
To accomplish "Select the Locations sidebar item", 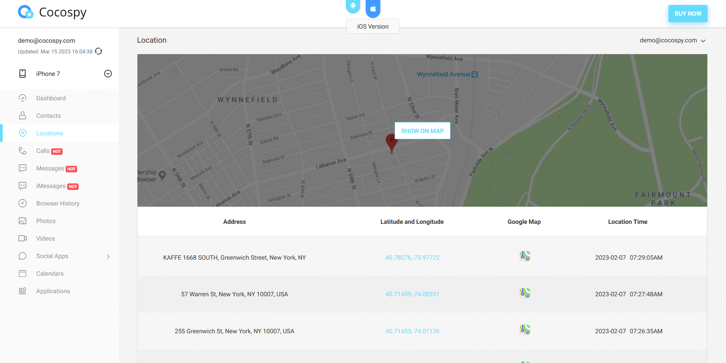I will click(59, 133).
